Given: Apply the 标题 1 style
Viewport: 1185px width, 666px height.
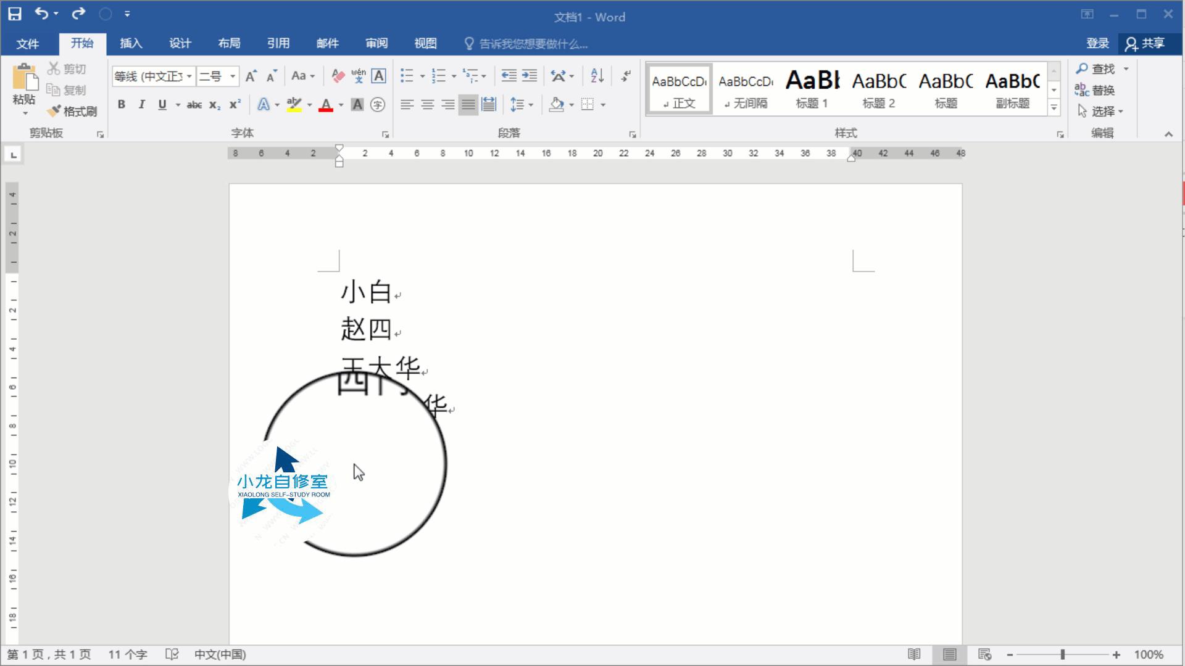Looking at the screenshot, I should (812, 89).
